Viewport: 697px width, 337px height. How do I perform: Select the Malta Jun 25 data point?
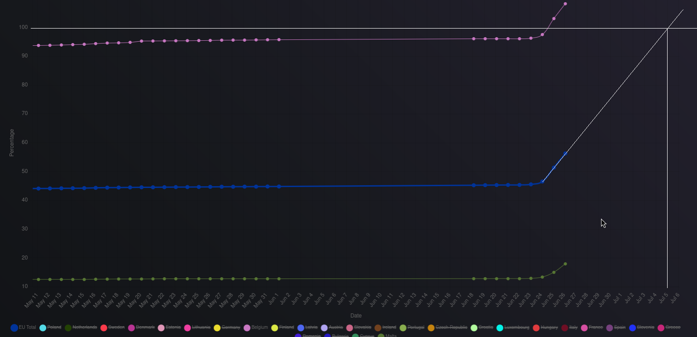point(554,272)
